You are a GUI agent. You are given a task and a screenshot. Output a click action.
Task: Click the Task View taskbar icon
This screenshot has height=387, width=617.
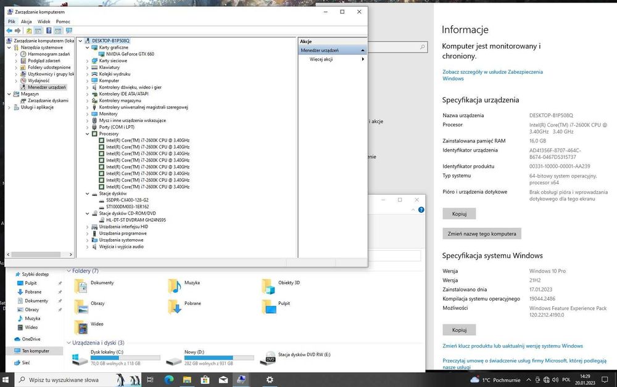pos(150,380)
